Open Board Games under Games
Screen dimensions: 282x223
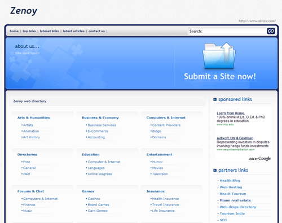tap(98, 205)
